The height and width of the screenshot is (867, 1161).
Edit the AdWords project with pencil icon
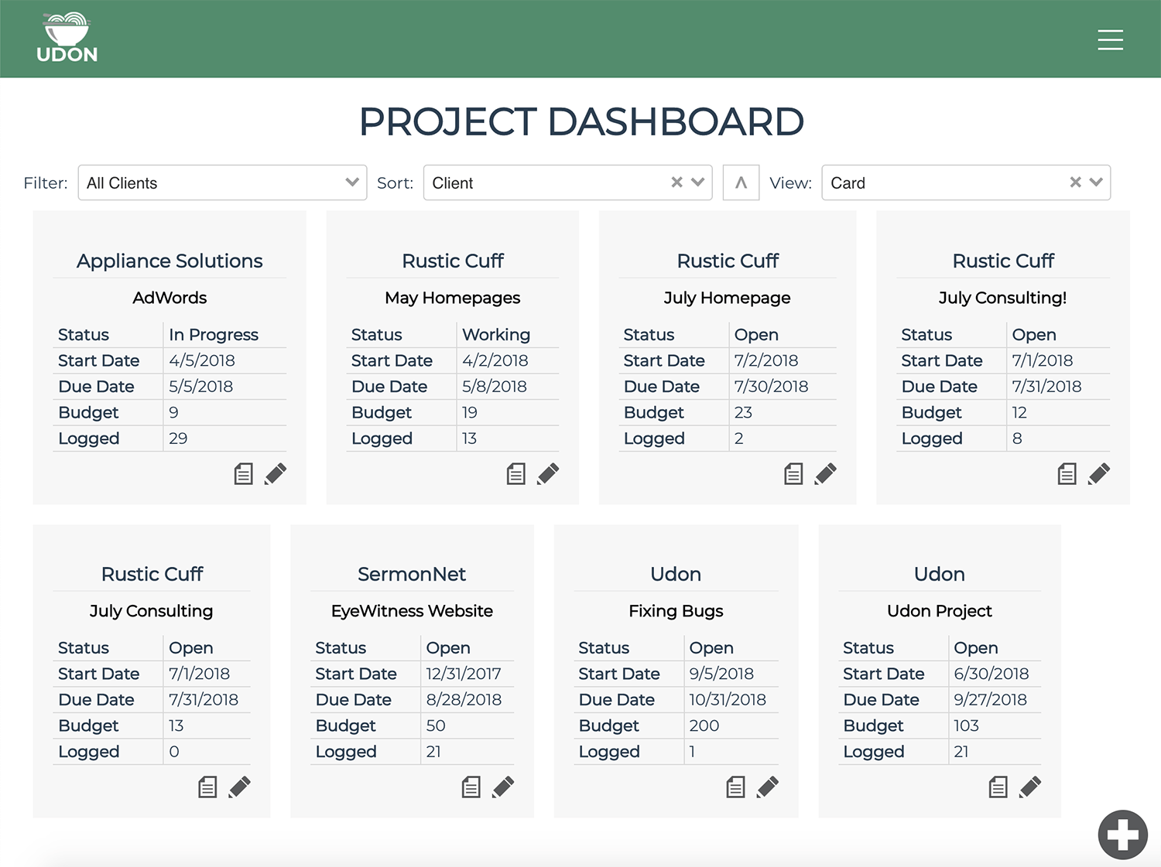(276, 473)
